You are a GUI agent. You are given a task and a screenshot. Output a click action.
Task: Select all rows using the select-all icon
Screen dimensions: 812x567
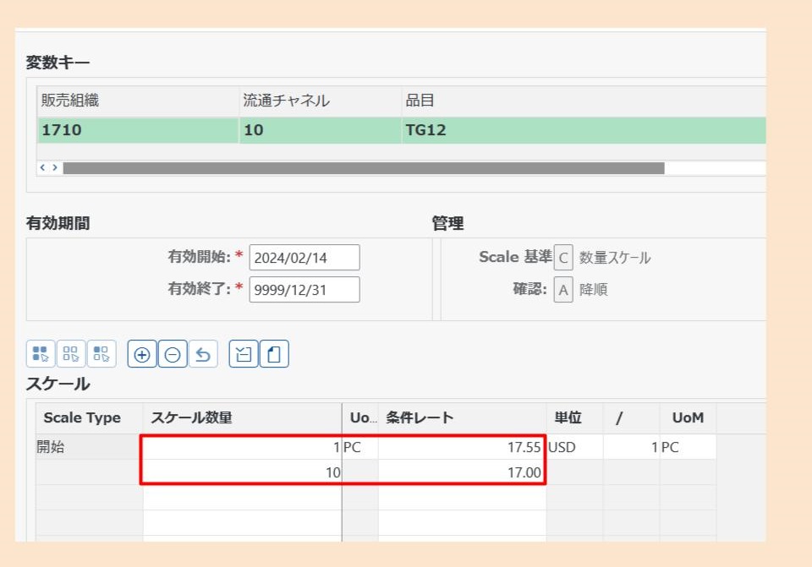coord(42,354)
